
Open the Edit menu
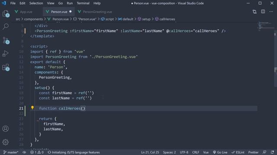coord(22,3)
